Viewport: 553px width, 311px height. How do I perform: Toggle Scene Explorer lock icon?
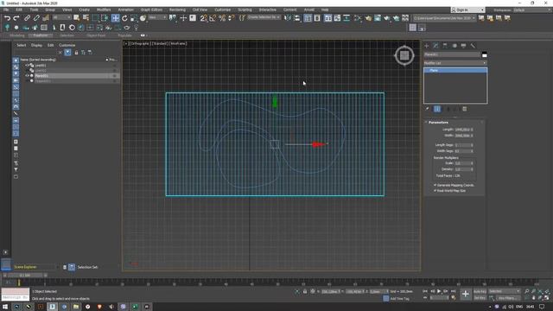76,53
